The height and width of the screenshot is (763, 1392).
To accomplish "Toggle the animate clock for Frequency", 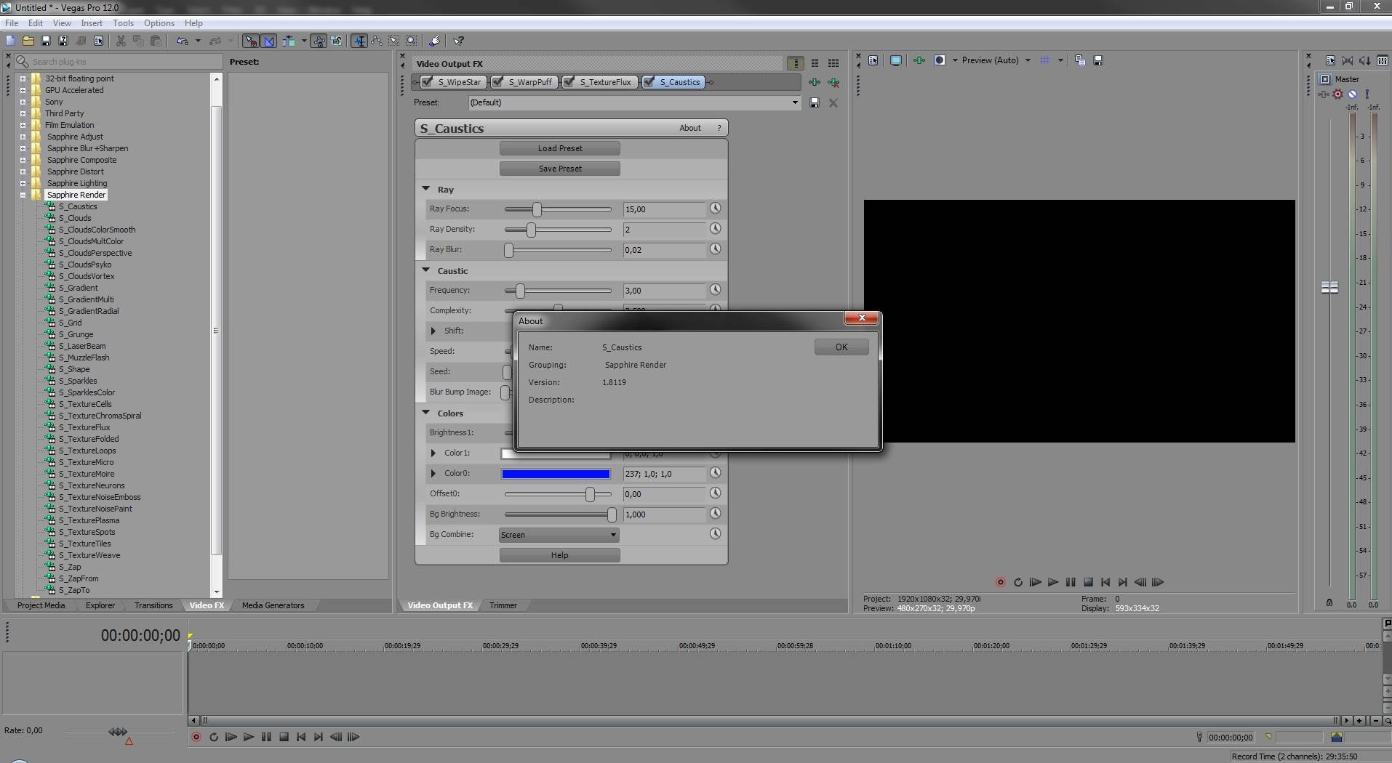I will coord(716,290).
